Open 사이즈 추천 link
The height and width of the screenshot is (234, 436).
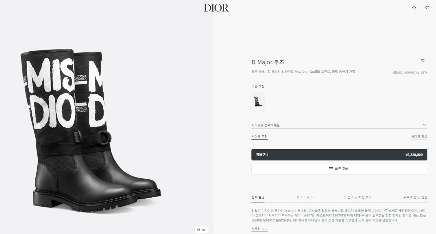pyautogui.click(x=259, y=137)
